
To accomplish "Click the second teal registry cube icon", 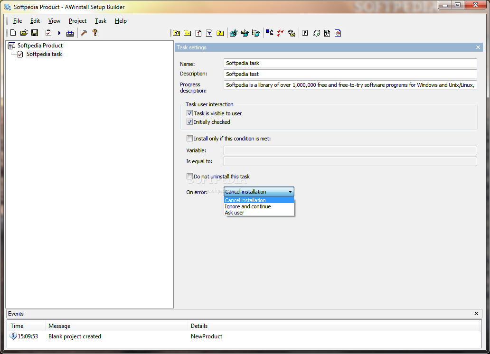I will click(x=245, y=33).
